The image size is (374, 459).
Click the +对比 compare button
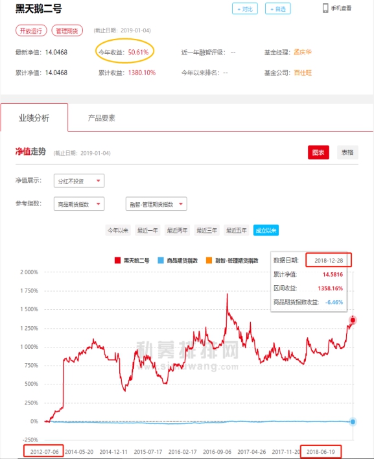pos(245,9)
